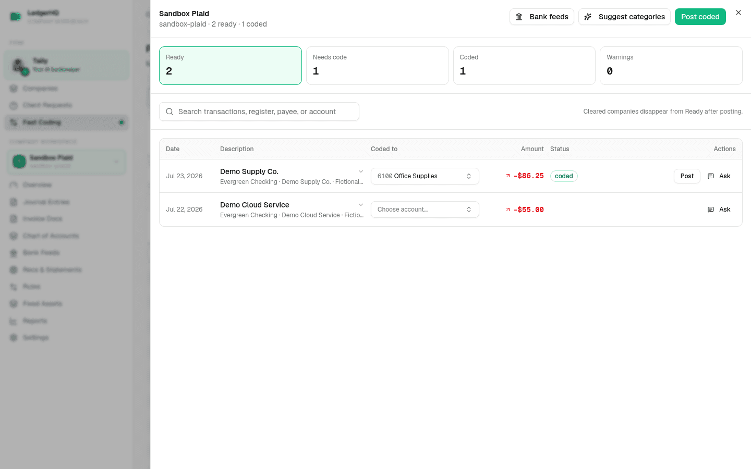The image size is (751, 469).
Task: Open the Overview item in the sidebar
Action: tap(67, 185)
